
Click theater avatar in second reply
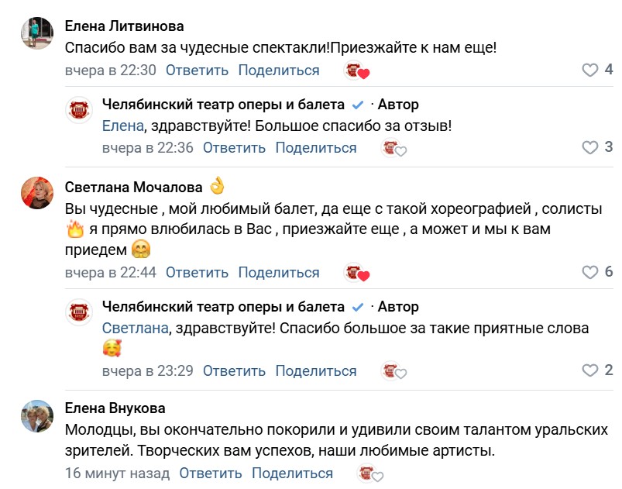click(x=80, y=312)
